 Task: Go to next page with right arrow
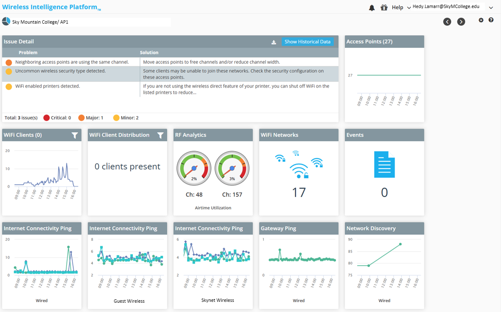461,22
